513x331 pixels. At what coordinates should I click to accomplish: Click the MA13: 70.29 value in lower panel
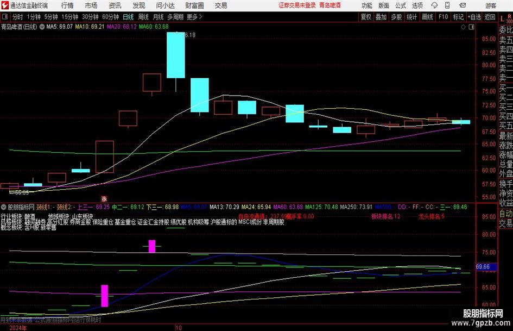tap(224, 207)
